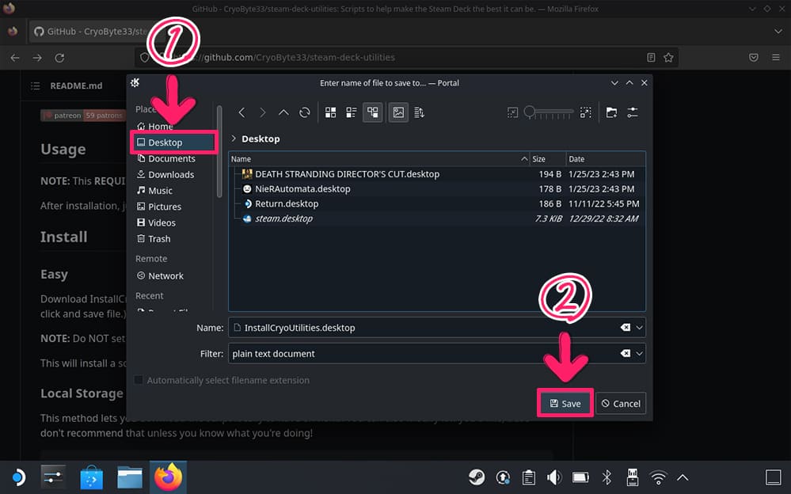Toggle Firefox reader view icon
Viewport: 791px width, 494px height.
point(651,58)
